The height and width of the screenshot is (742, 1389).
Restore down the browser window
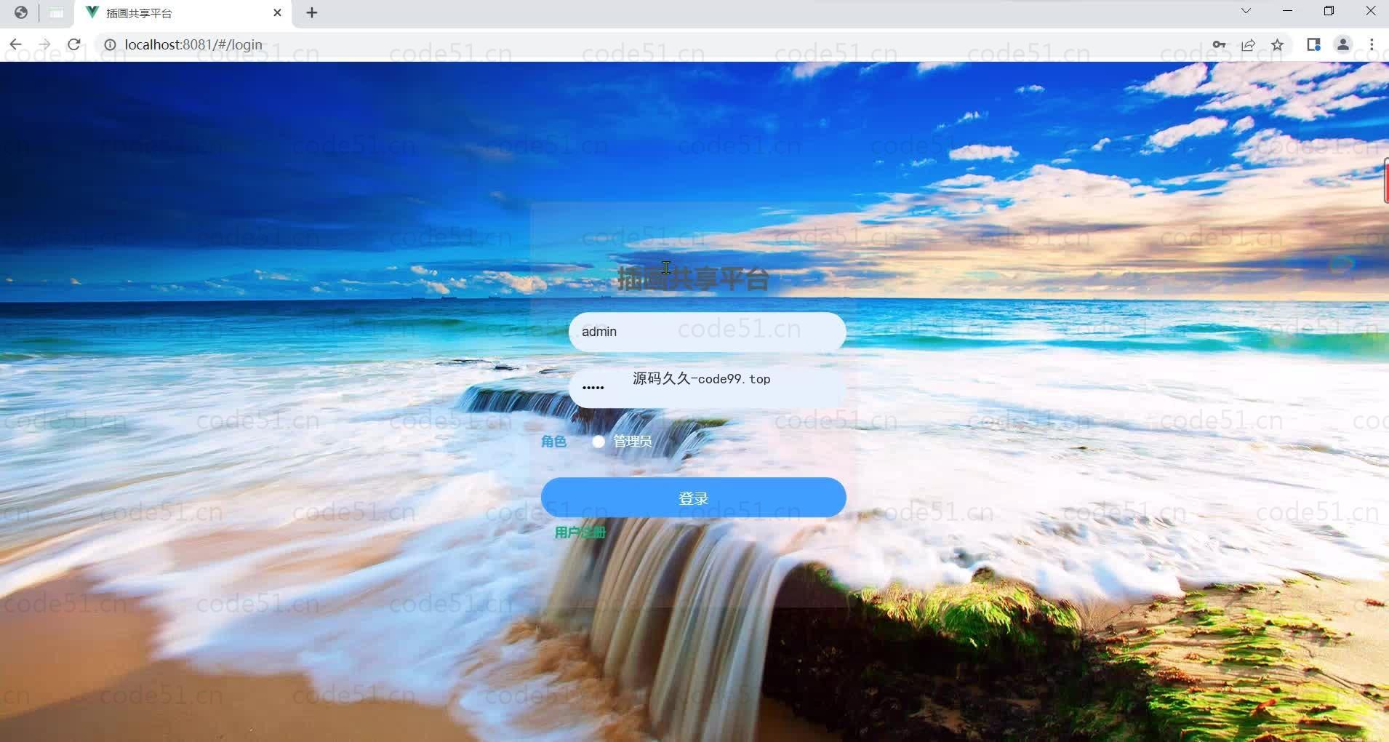tap(1329, 11)
